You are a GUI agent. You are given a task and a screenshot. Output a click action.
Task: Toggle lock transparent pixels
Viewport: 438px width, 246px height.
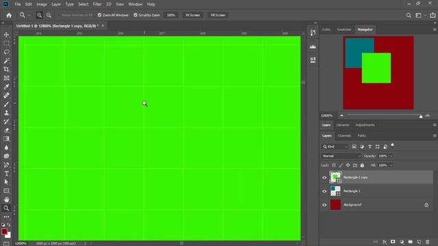334,165
